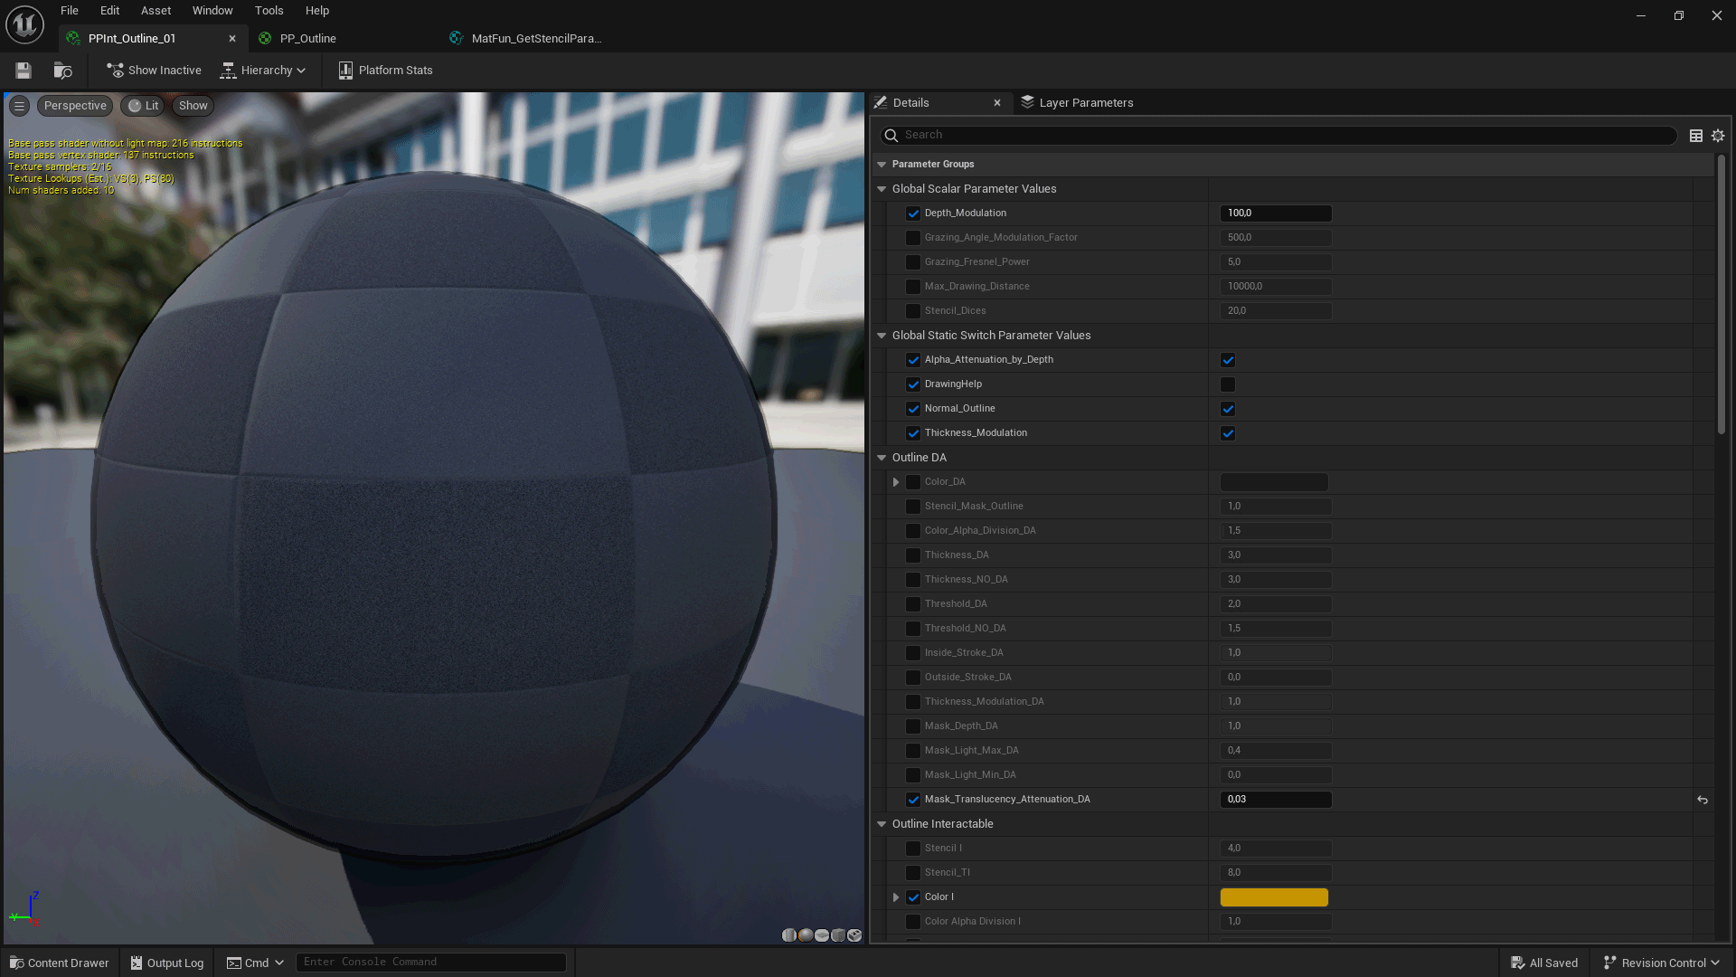Screen dimensions: 1736x977
Task: Open the Hierarchy dropdown
Action: pos(263,70)
